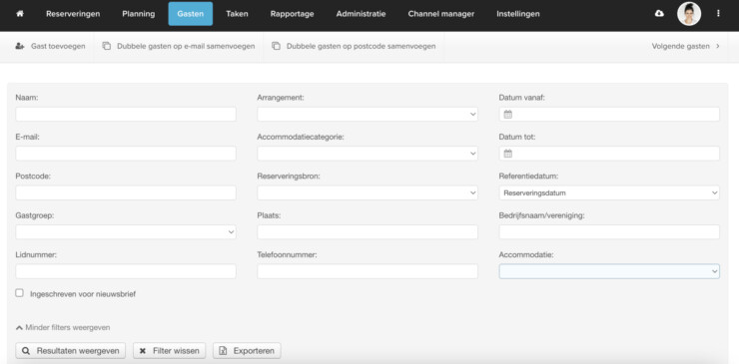The height and width of the screenshot is (364, 739).
Task: Click copy icon for merging guests on postcode
Action: pyautogui.click(x=277, y=46)
